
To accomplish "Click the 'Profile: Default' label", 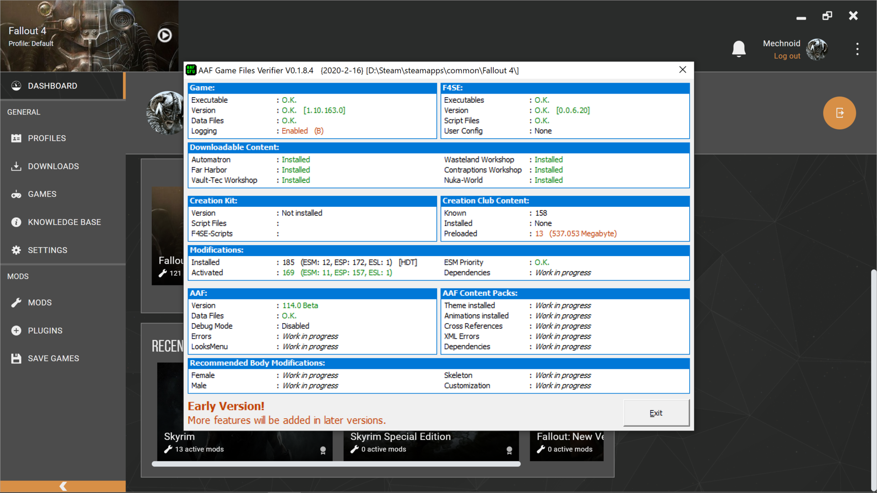I will point(31,43).
